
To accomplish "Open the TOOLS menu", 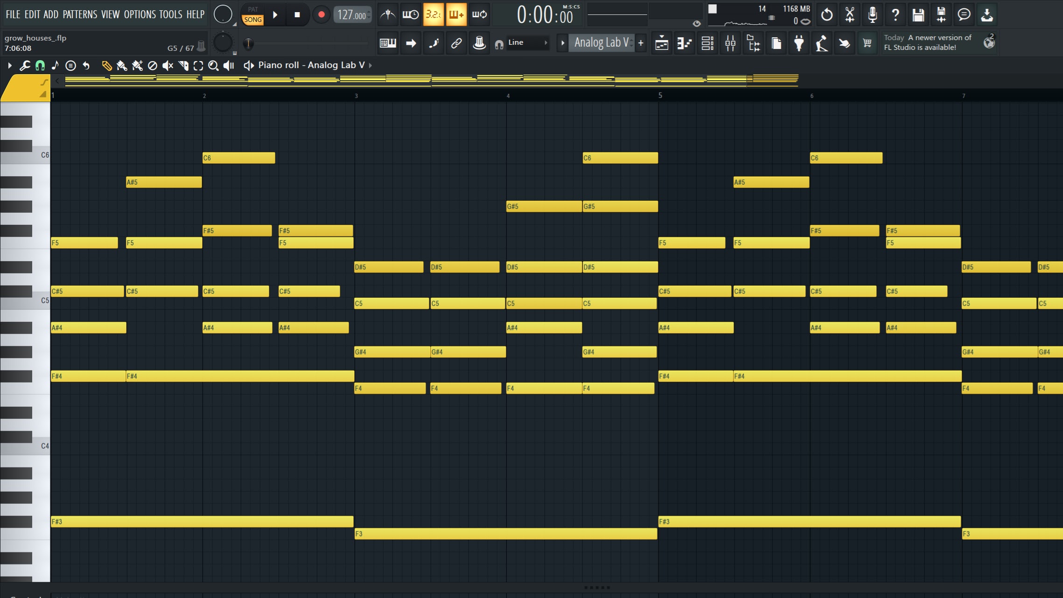I will [170, 14].
